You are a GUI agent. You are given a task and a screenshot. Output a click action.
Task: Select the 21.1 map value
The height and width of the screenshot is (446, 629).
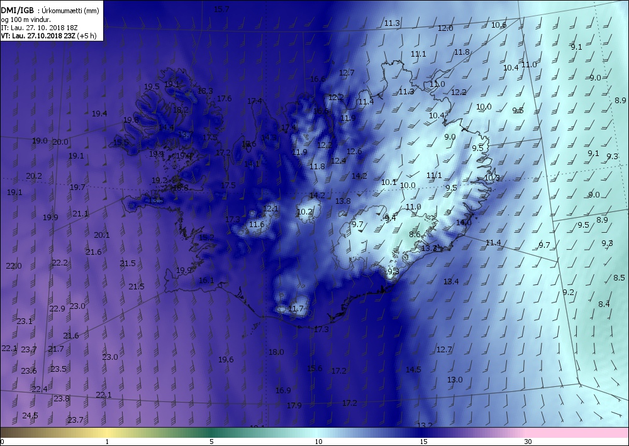(81, 214)
